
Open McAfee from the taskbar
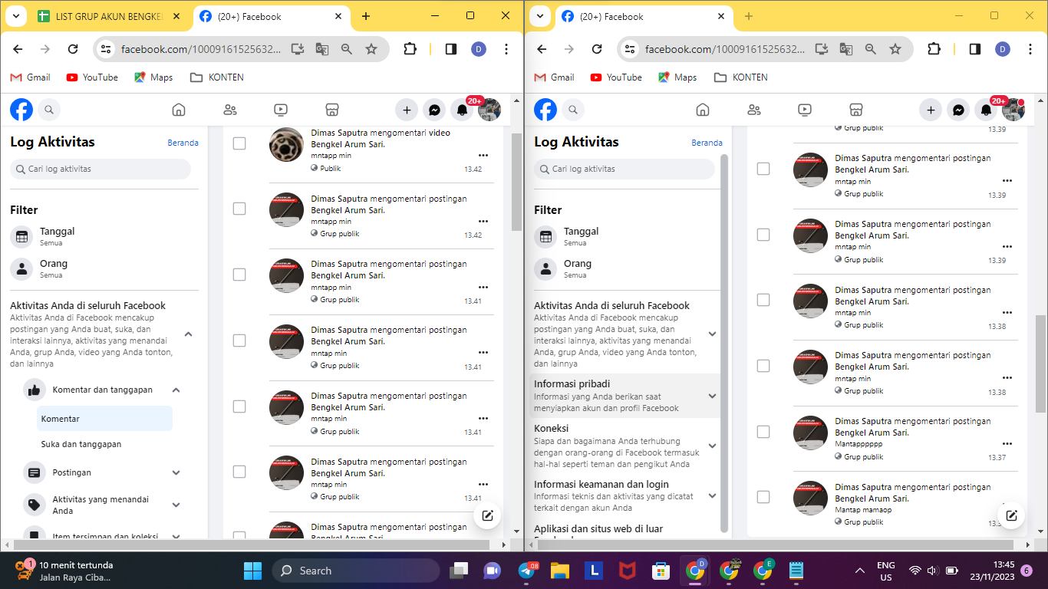[627, 571]
